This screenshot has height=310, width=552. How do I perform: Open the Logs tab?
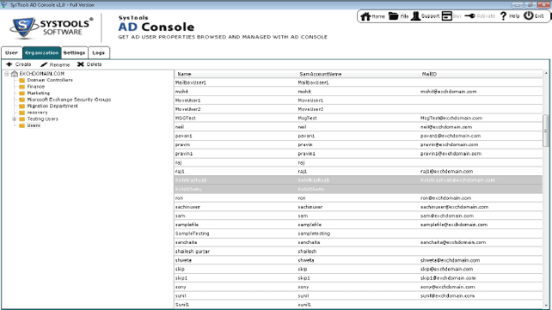point(99,52)
